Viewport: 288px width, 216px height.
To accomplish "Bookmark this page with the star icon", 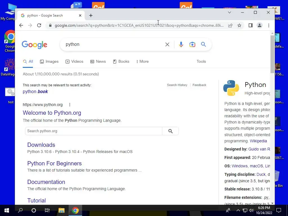I will click(x=239, y=25).
